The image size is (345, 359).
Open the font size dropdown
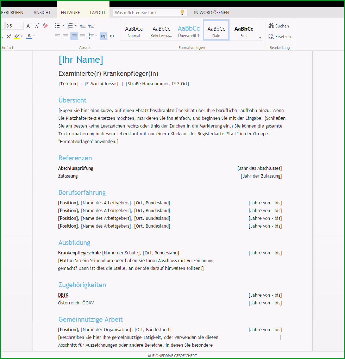(21, 26)
